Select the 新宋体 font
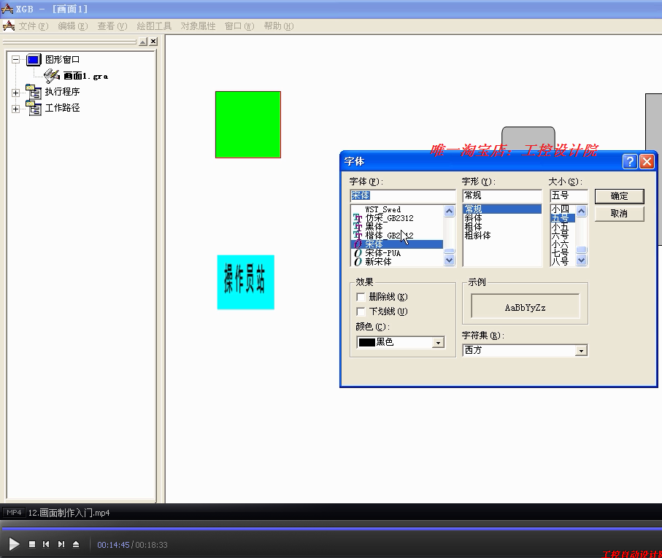Screen dimensions: 662x558 click(x=378, y=262)
